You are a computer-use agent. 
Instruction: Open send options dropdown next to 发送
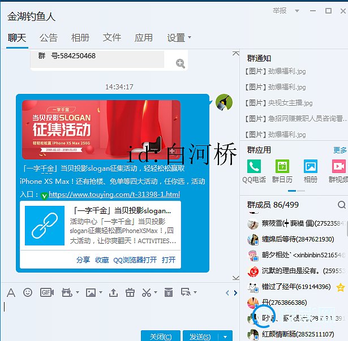(225, 337)
